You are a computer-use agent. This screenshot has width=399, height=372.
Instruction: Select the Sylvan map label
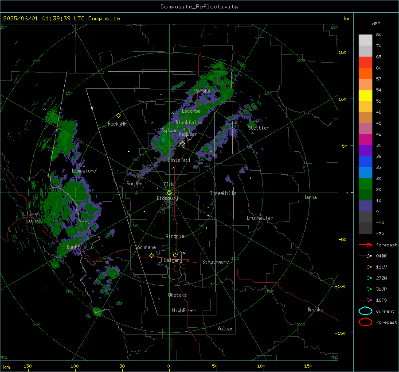click(x=169, y=130)
